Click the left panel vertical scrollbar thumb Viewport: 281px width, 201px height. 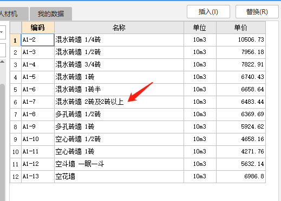[2, 142]
